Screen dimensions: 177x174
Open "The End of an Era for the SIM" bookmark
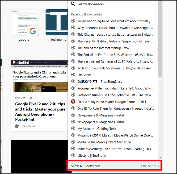coord(112,55)
